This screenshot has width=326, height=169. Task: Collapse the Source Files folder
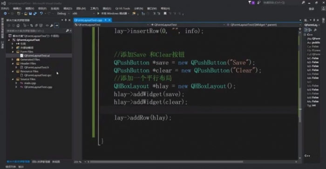(13, 79)
